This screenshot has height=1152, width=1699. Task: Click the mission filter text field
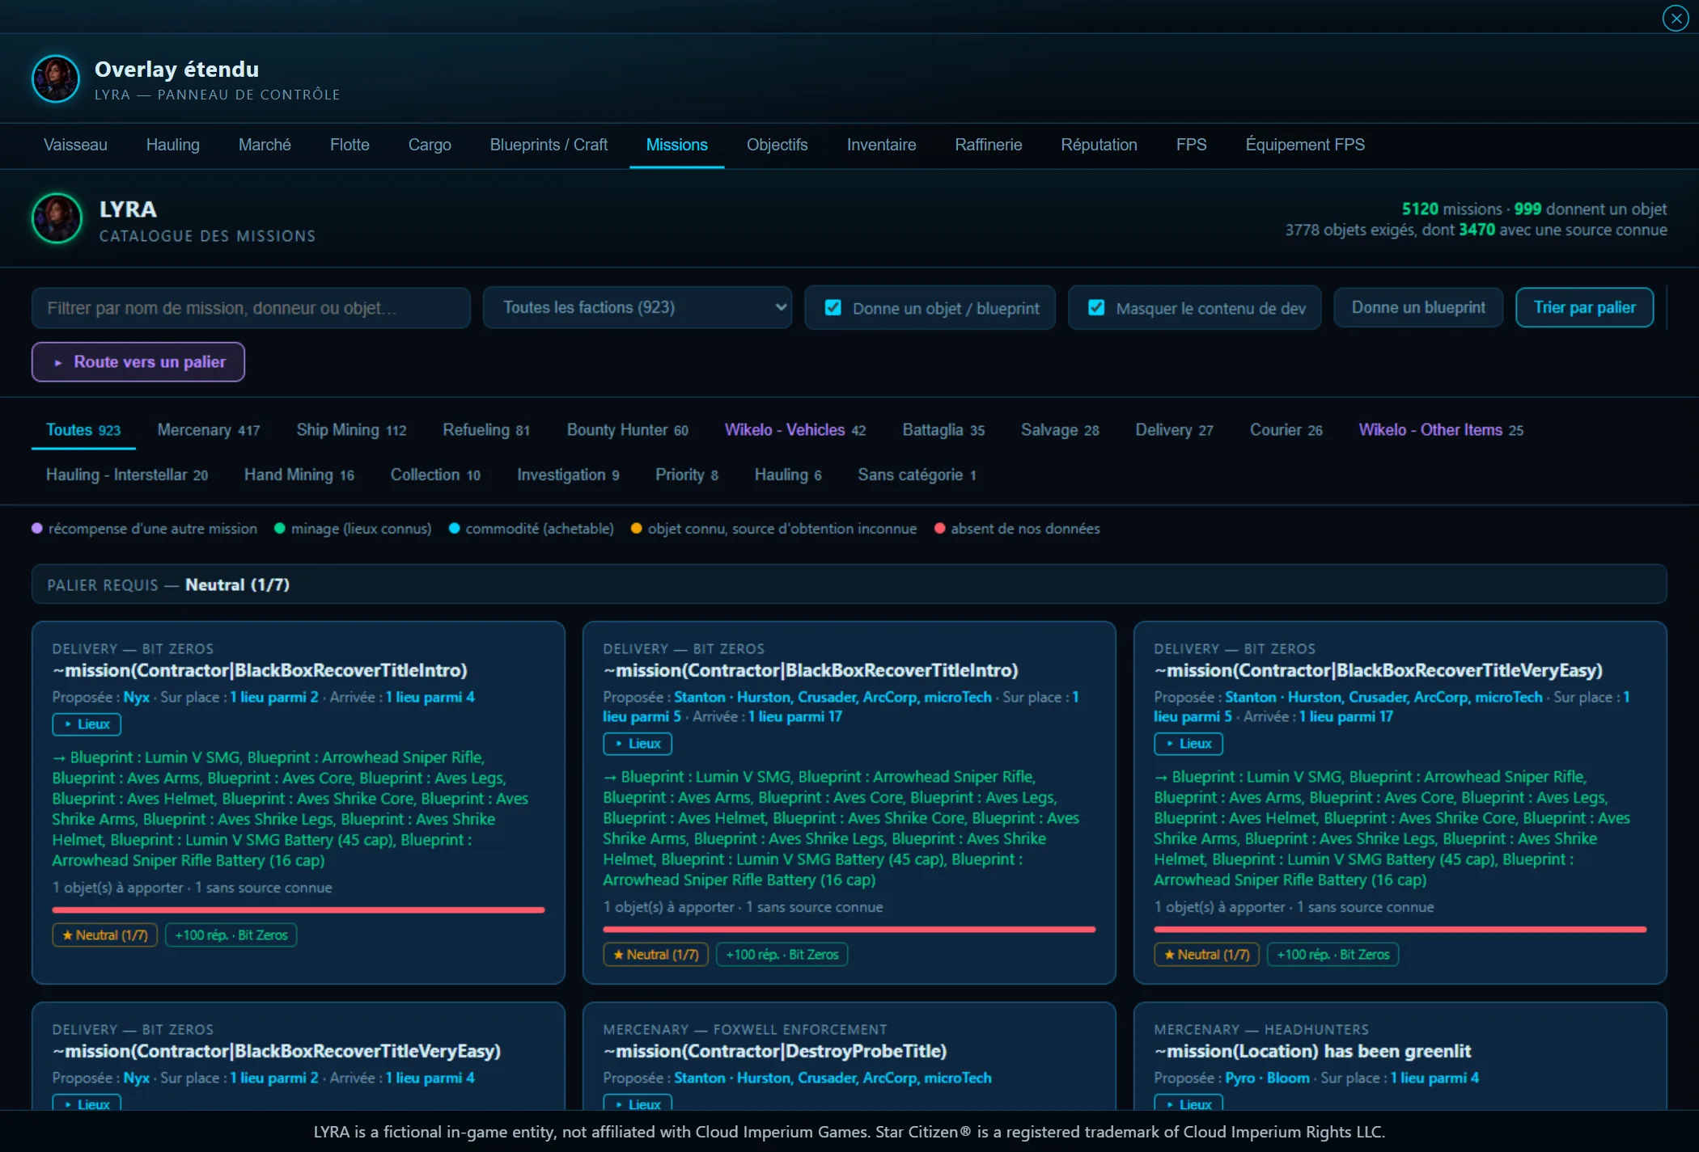(x=251, y=308)
